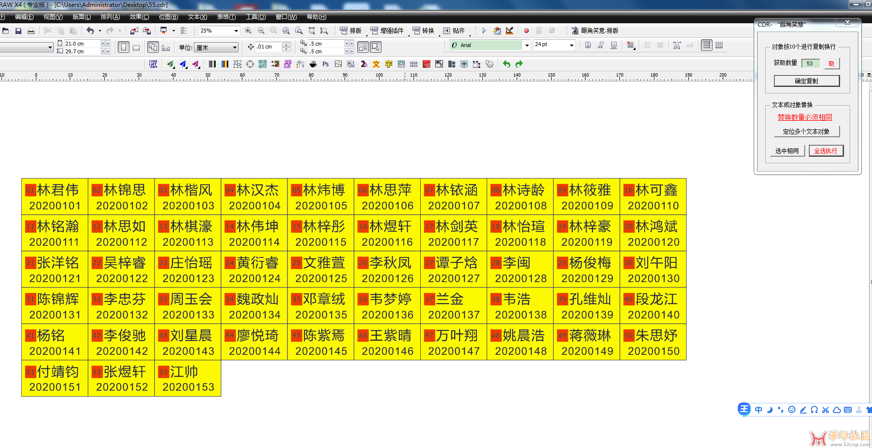Click the red record macro icon
Screen dimensions: 872x448
[x=526, y=31]
